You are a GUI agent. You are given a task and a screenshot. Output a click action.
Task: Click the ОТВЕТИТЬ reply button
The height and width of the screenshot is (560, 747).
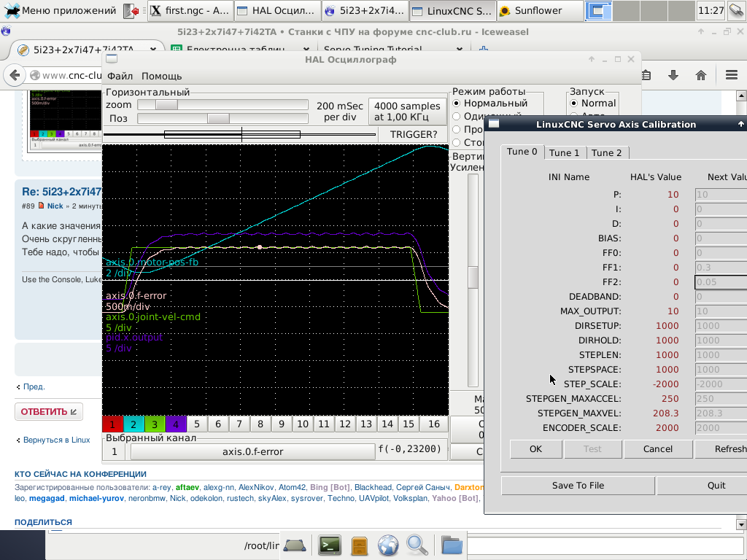click(49, 411)
